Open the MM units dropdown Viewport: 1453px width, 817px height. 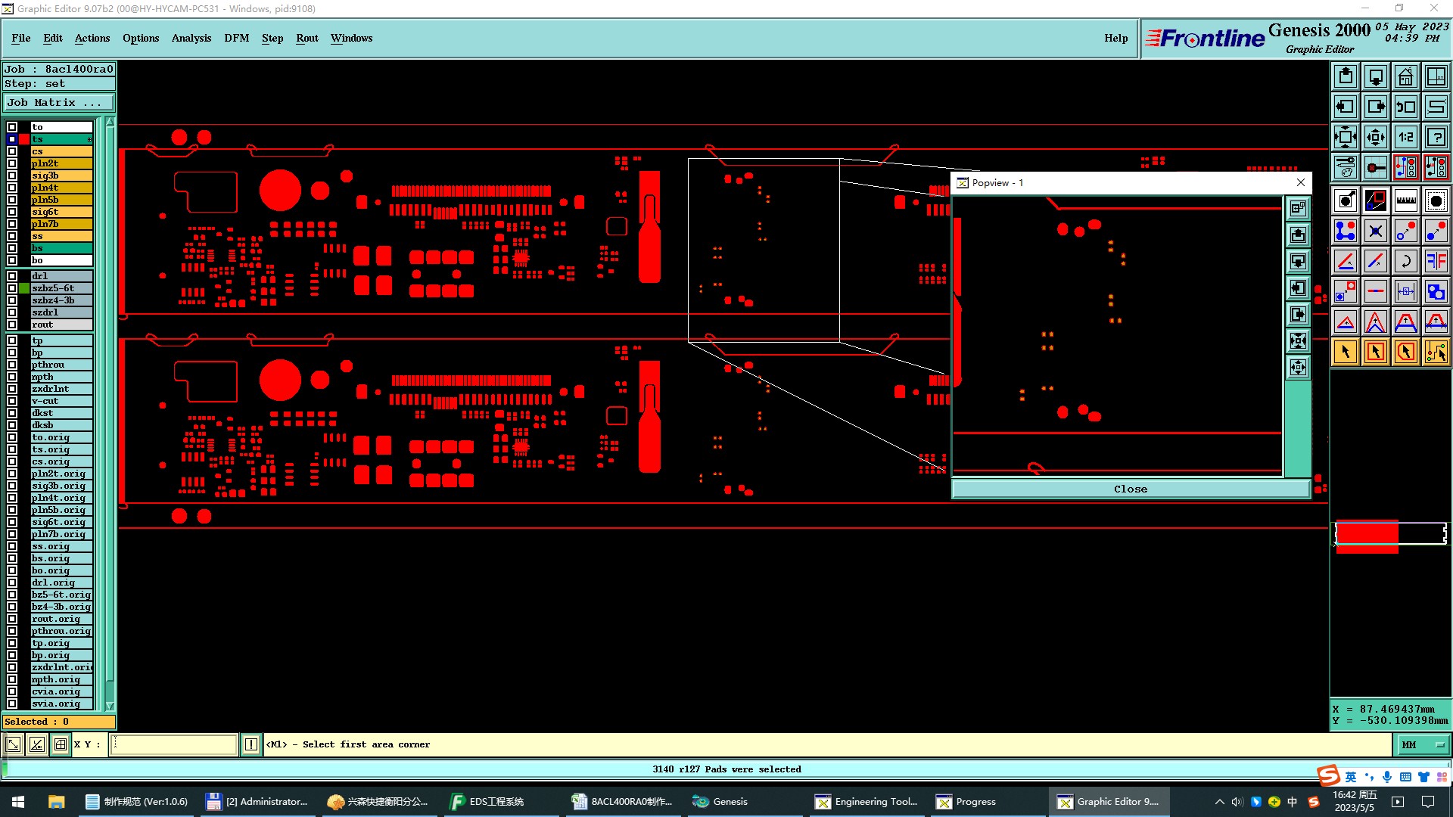[1422, 745]
